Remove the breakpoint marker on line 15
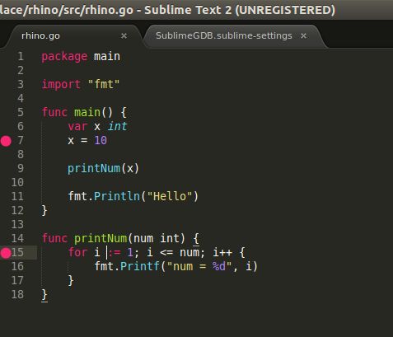The height and width of the screenshot is (337, 393). pos(6,253)
